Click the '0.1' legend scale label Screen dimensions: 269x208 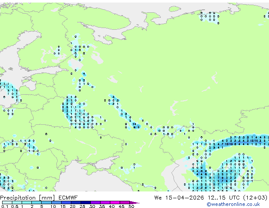5,206
